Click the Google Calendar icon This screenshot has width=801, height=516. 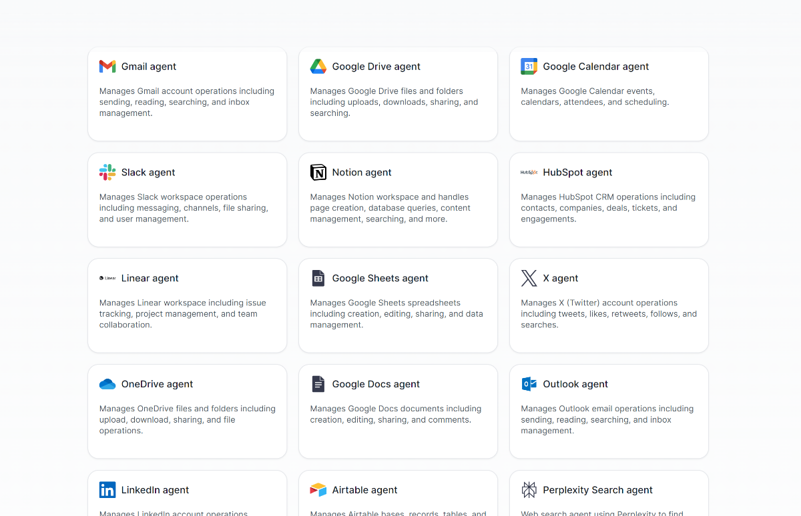pyautogui.click(x=529, y=67)
